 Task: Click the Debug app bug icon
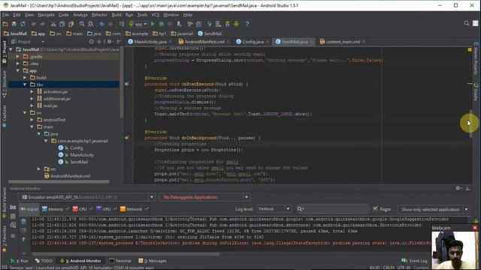pyautogui.click(x=162, y=24)
